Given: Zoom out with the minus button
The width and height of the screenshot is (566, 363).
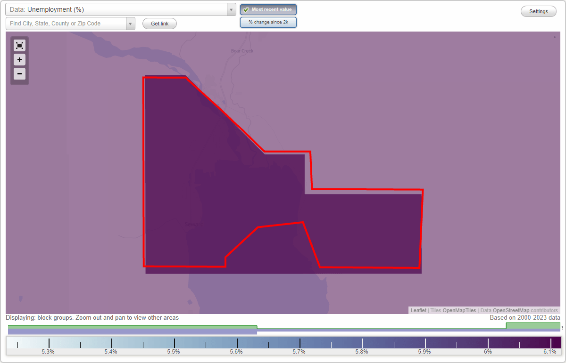Looking at the screenshot, I should [x=19, y=74].
